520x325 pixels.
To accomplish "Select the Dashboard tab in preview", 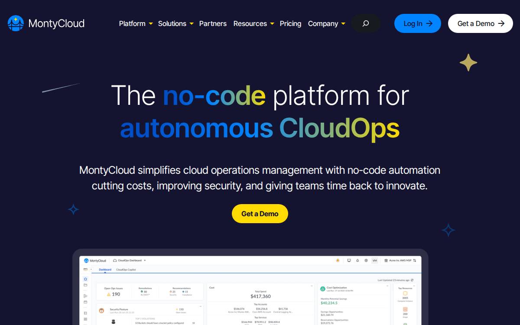I will tap(105, 270).
